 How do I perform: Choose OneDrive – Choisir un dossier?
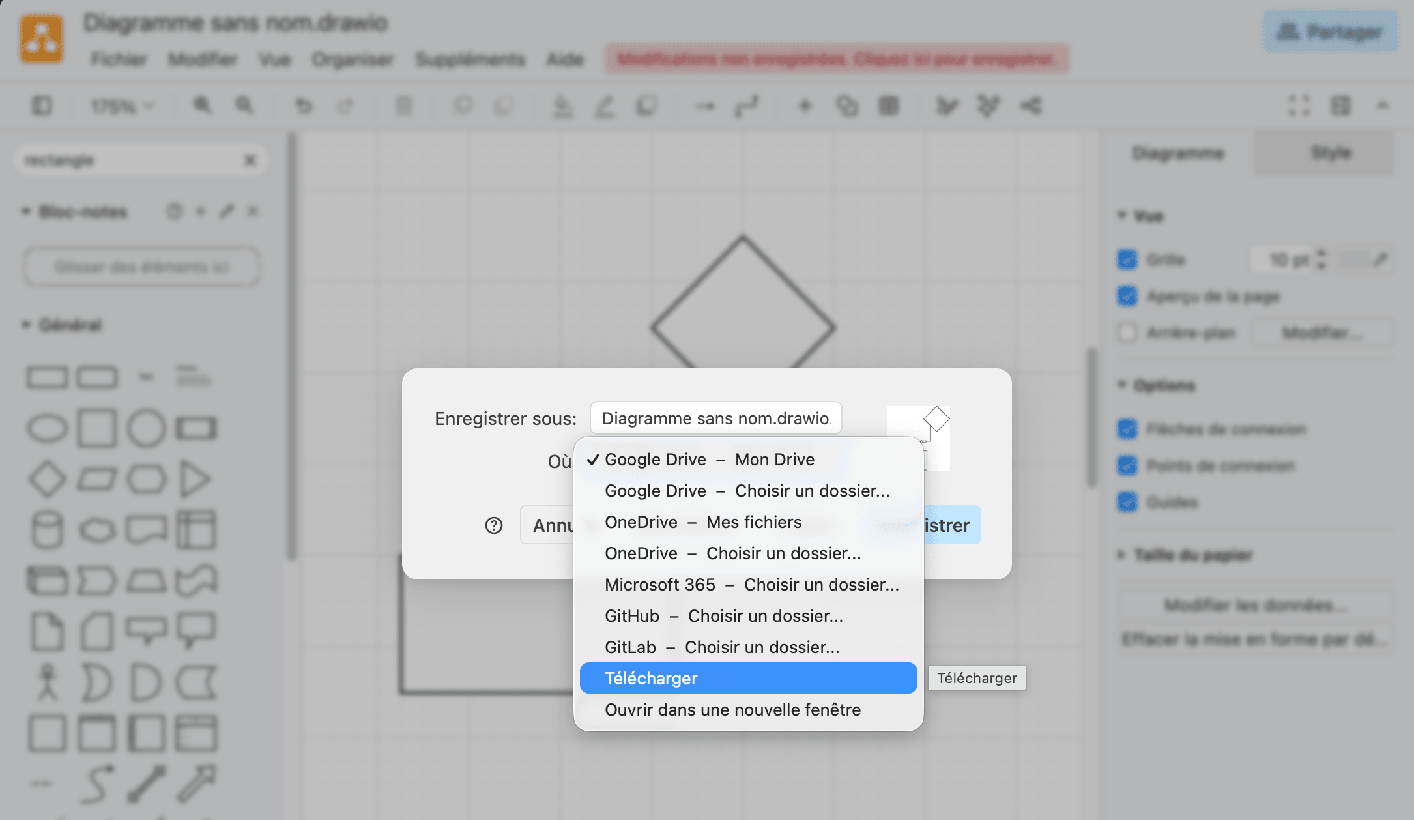(748, 553)
